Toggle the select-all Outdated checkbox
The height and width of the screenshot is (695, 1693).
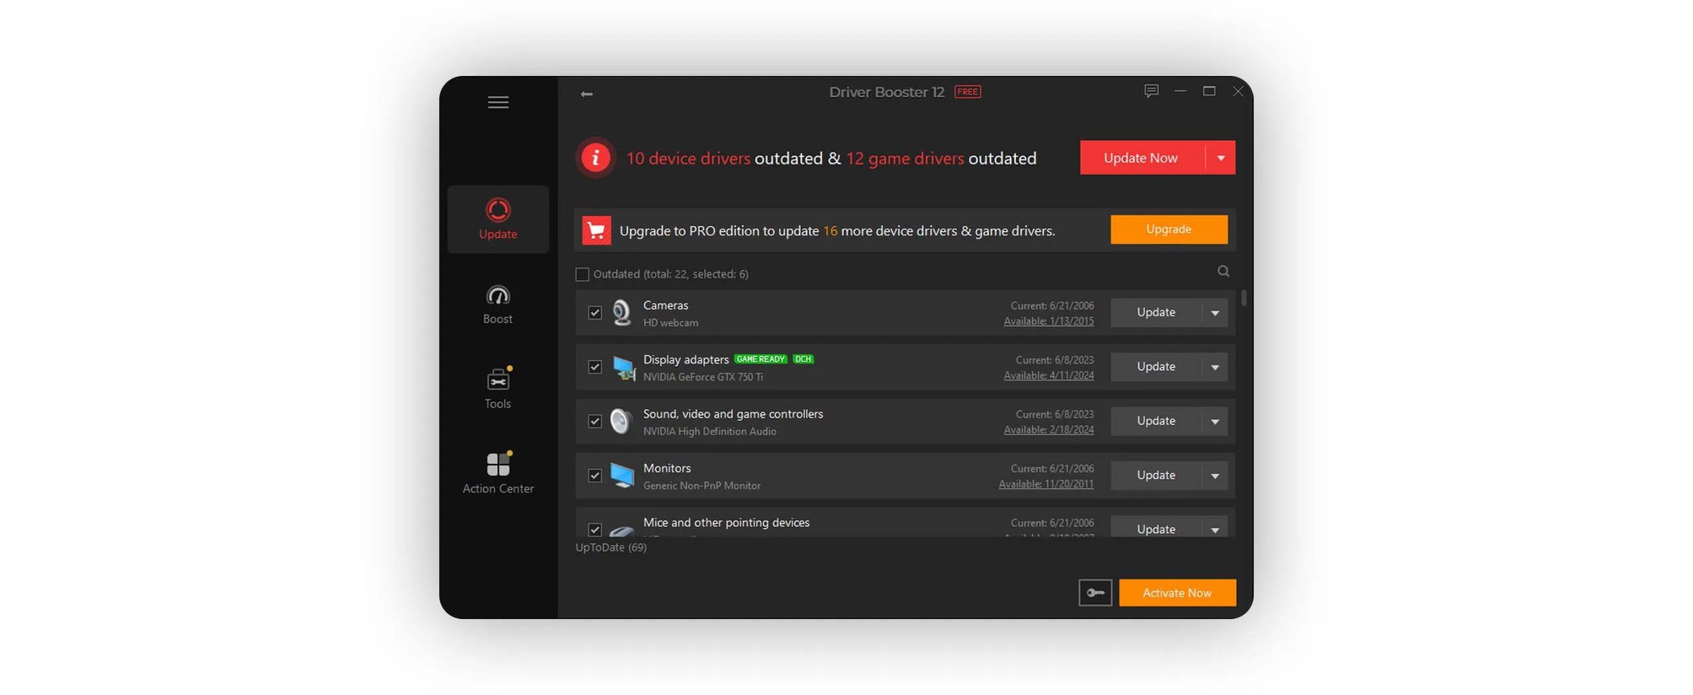pyautogui.click(x=582, y=274)
